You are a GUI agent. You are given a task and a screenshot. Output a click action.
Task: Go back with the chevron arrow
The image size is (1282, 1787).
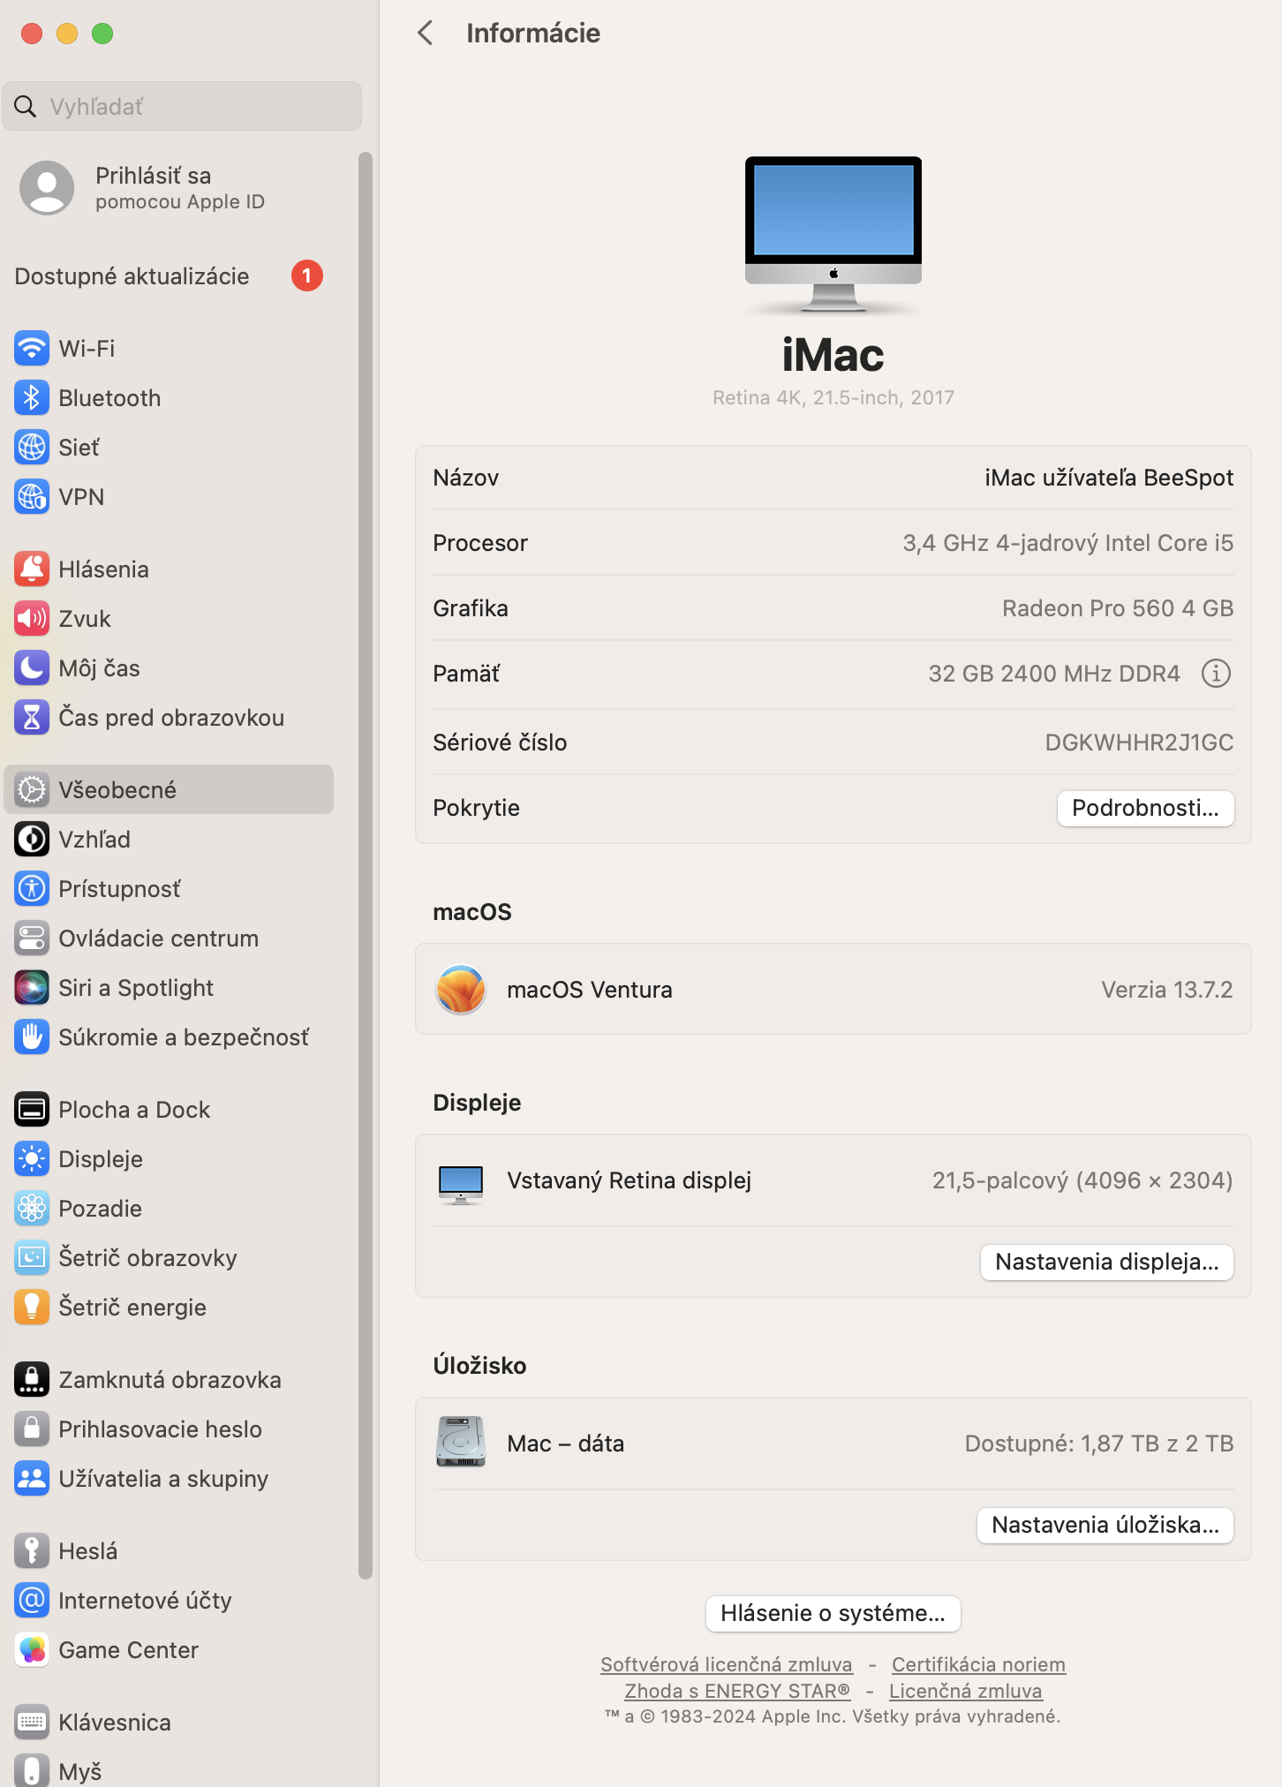coord(426,34)
